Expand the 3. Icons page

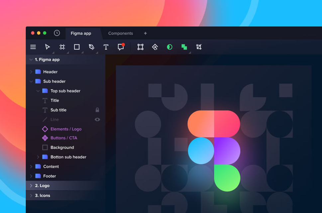pos(31,195)
